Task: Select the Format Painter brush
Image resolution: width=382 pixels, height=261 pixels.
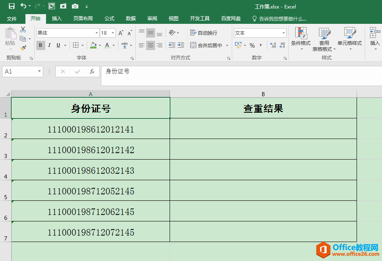Action: [23, 48]
